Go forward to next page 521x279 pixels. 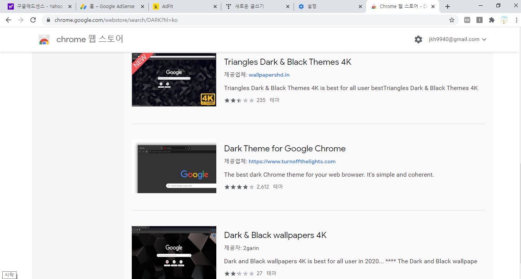pos(21,20)
